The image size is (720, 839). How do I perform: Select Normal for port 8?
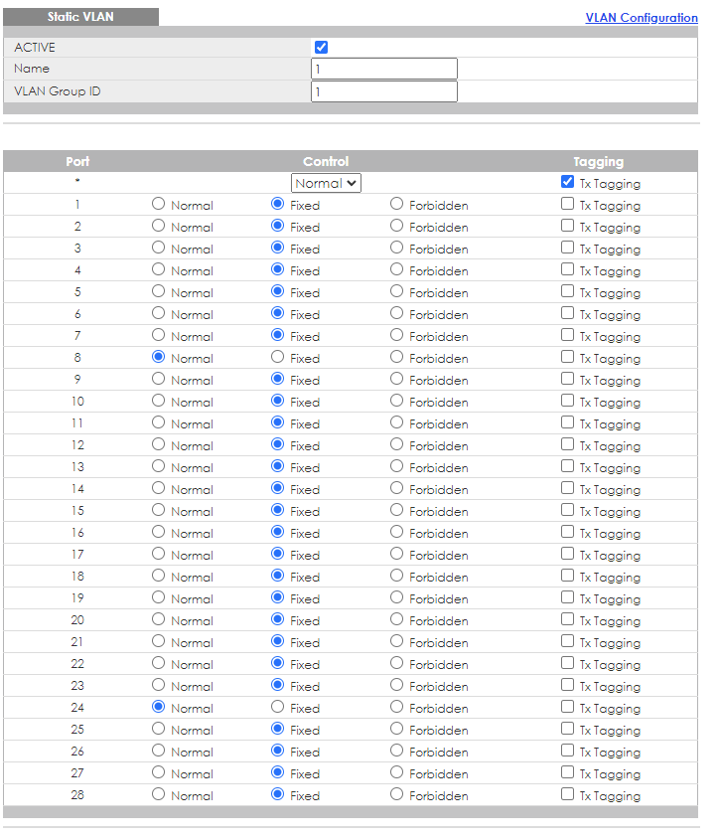pos(158,357)
